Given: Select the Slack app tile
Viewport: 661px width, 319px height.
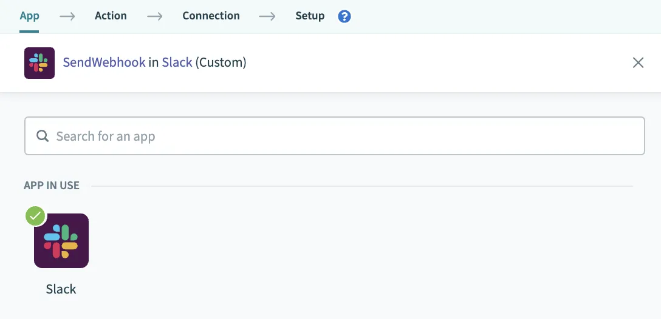Looking at the screenshot, I should [x=61, y=241].
